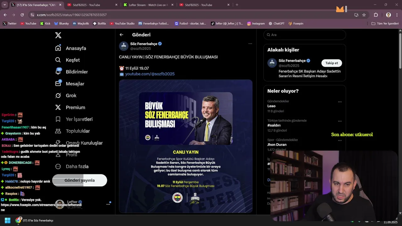This screenshot has width=402, height=226.
Task: Click Gönderi yayınla button
Action: [79, 180]
